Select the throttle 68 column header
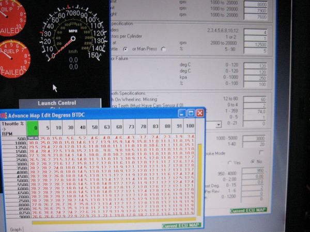The image size is (310, 232). 117,127
